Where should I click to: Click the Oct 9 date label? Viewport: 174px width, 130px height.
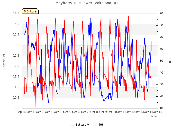coord(103,112)
